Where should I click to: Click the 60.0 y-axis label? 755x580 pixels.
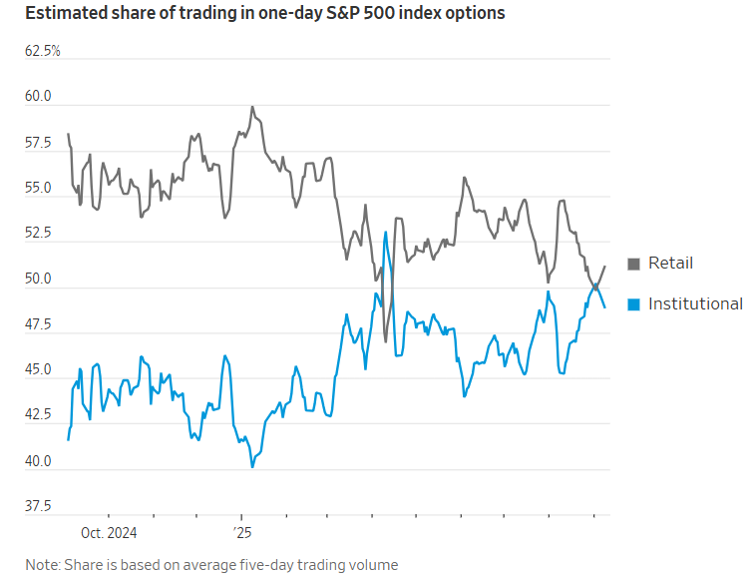[38, 96]
